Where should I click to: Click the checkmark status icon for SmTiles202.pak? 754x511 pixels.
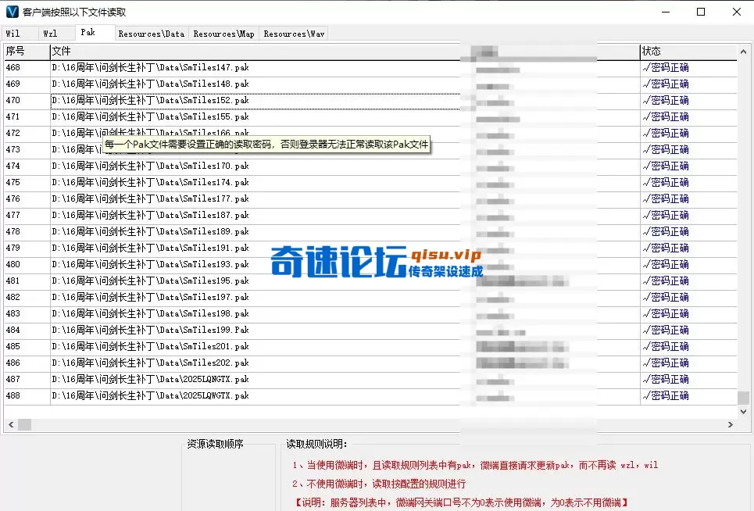click(x=664, y=363)
